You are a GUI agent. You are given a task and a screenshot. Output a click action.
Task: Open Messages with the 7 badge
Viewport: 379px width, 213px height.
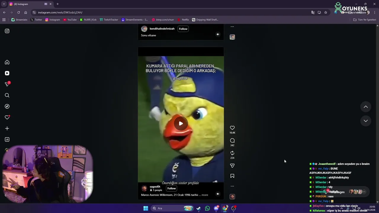pos(7,84)
